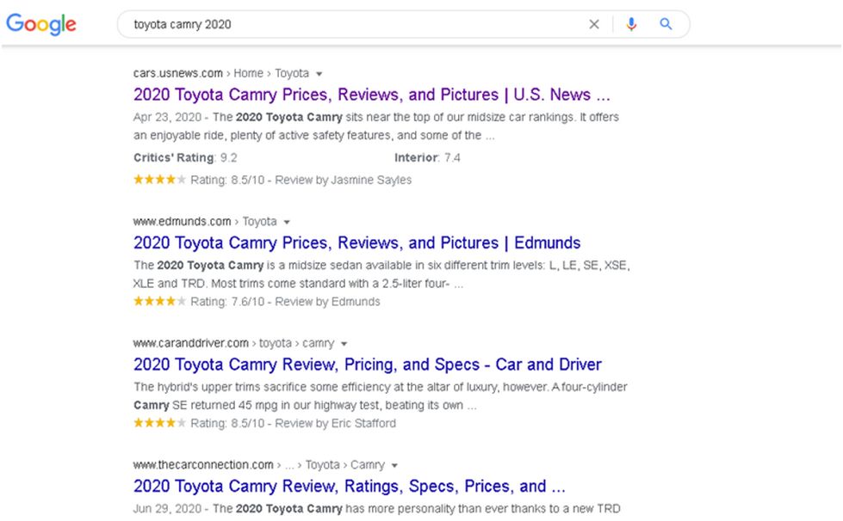
Task: Click the star rating on Car and Driver result
Action: (159, 423)
